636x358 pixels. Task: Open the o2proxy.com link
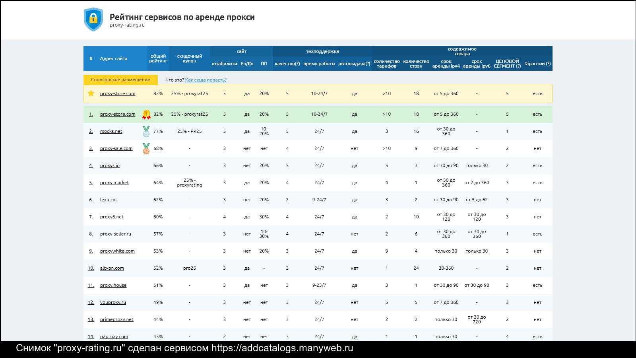click(x=114, y=337)
